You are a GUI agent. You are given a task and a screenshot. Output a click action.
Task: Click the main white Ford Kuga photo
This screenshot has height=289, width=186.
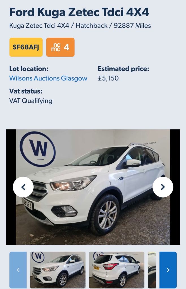tap(93, 187)
